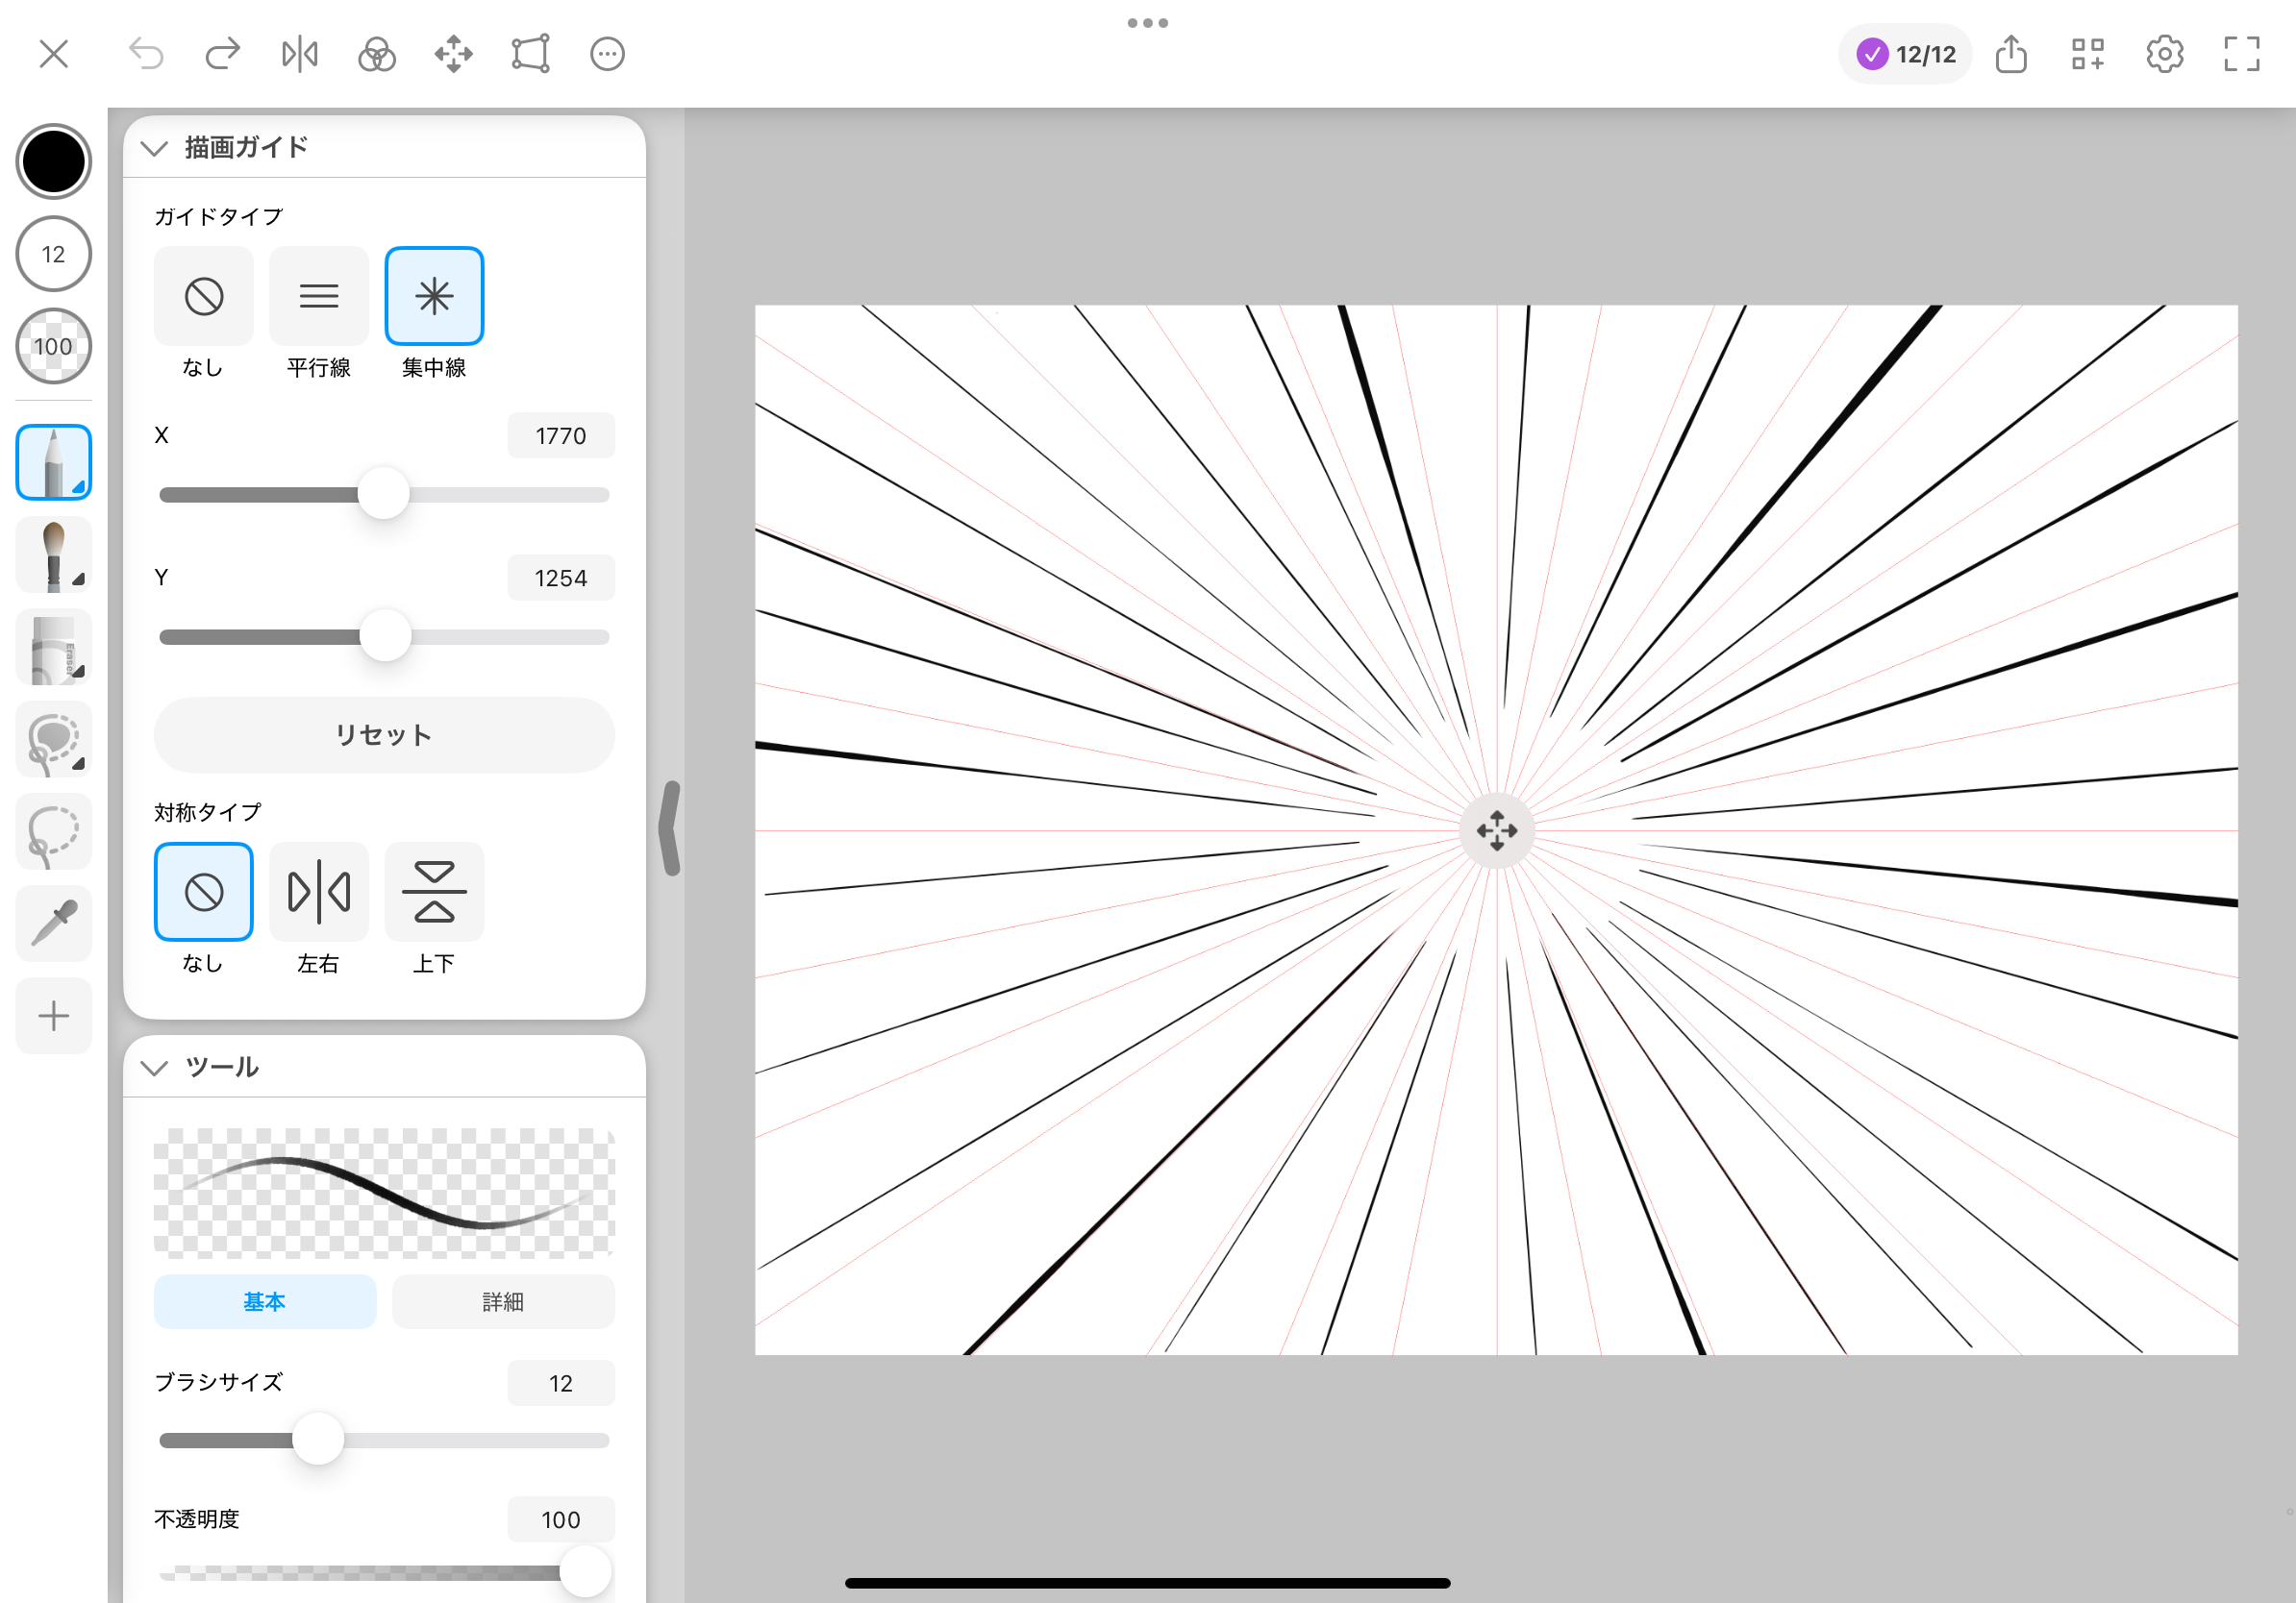
Task: Collapse side panel with the edge handle
Action: tap(671, 828)
